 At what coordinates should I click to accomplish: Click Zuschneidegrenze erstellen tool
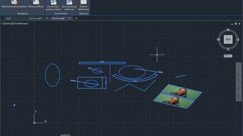point(53,5)
